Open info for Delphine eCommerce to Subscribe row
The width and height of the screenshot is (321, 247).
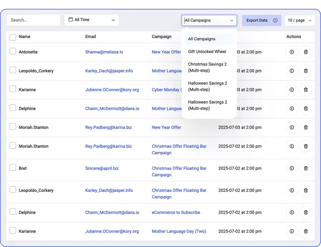292,212
